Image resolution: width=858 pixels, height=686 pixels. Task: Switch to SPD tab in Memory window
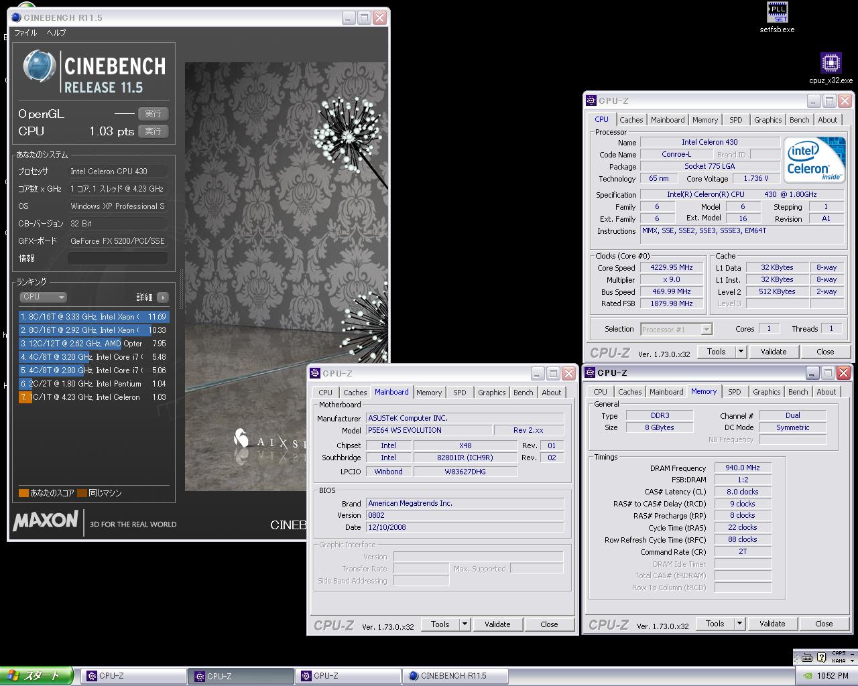[x=735, y=392]
